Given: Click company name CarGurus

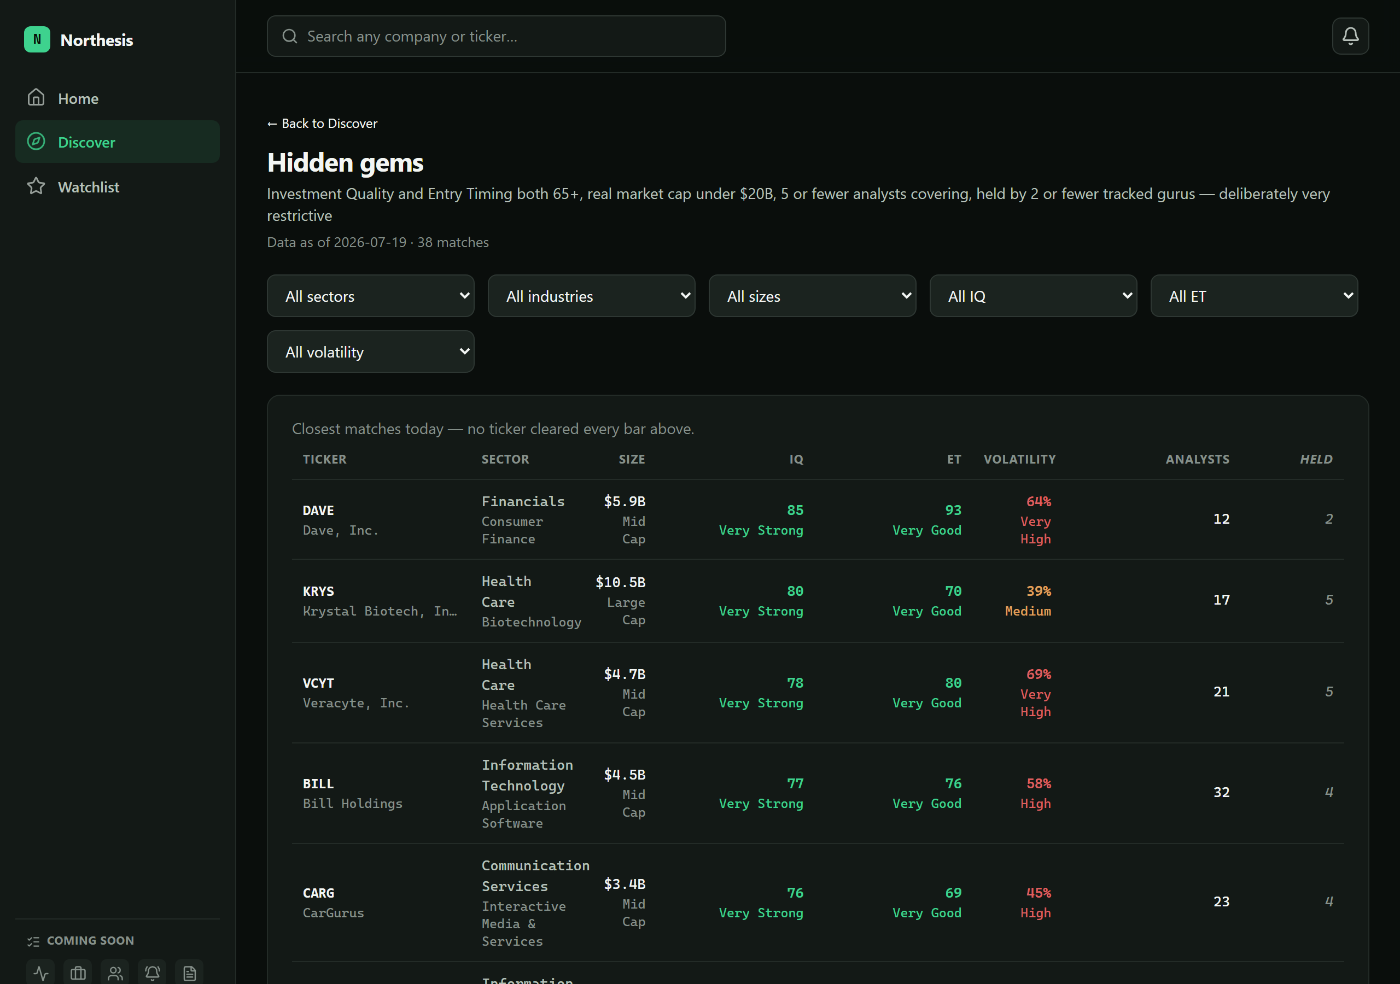Looking at the screenshot, I should [x=333, y=913].
